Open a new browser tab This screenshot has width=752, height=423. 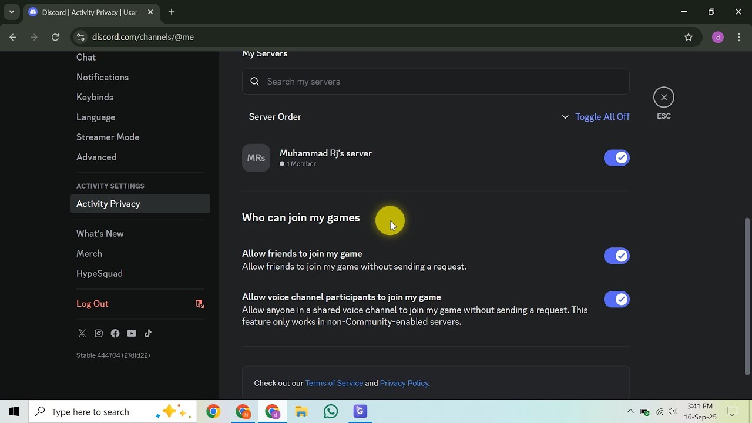172,12
